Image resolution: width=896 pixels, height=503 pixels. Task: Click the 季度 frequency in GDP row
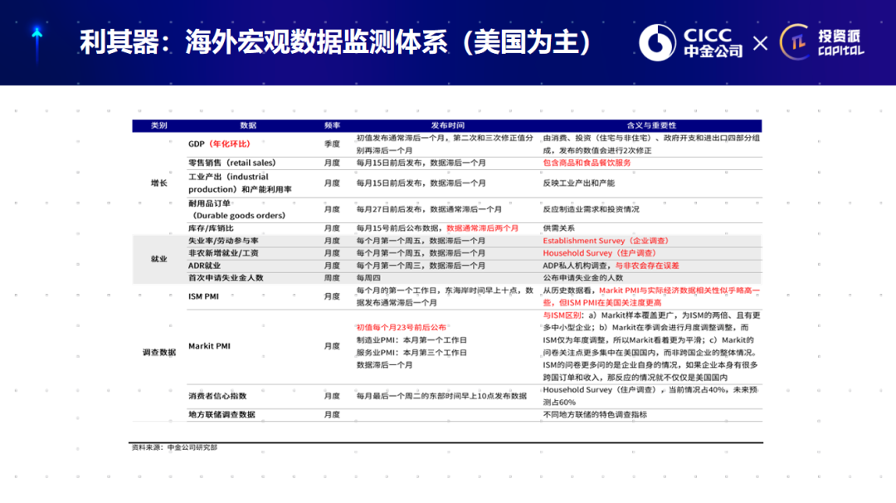pyautogui.click(x=332, y=144)
